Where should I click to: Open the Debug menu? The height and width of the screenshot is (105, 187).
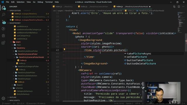pos(40,2)
